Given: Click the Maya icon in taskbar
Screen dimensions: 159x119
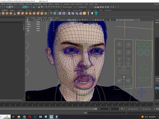Looking at the screenshot, I should (51, 117).
